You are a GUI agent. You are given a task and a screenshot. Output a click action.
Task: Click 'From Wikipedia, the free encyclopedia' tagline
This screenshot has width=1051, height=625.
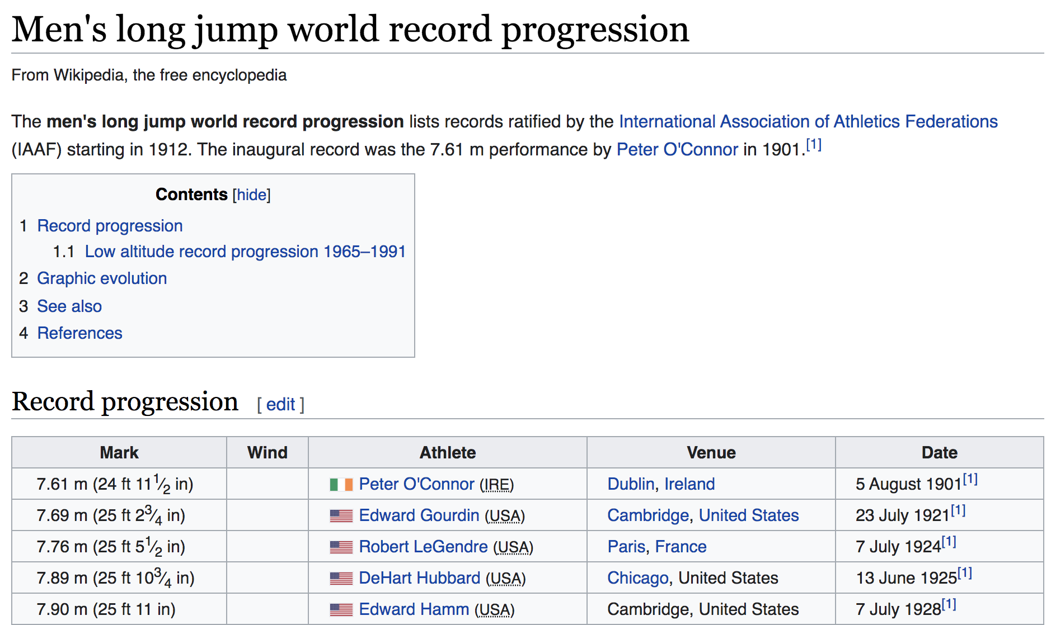149,75
